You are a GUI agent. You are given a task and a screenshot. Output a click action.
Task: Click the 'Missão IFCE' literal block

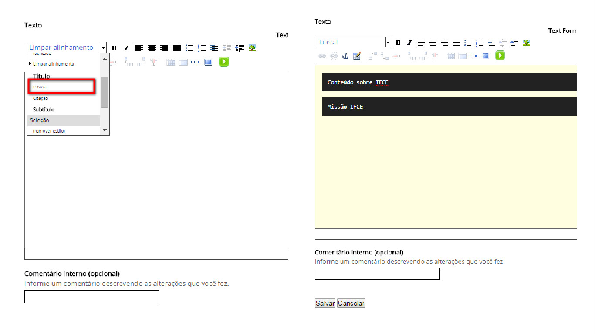pos(449,107)
